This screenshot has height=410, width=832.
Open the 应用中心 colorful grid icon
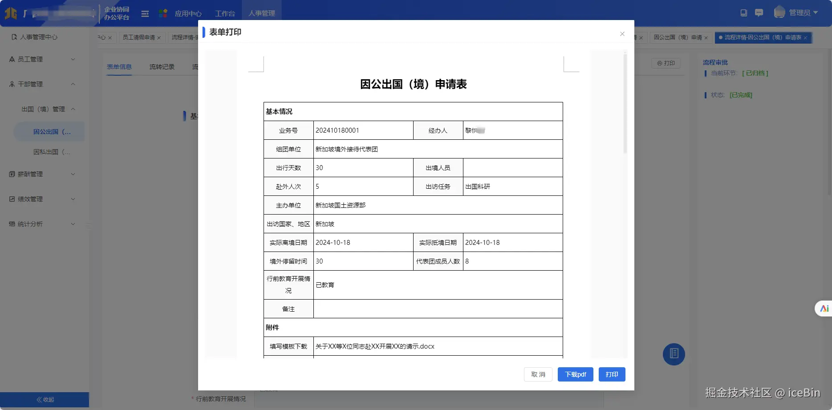(162, 13)
